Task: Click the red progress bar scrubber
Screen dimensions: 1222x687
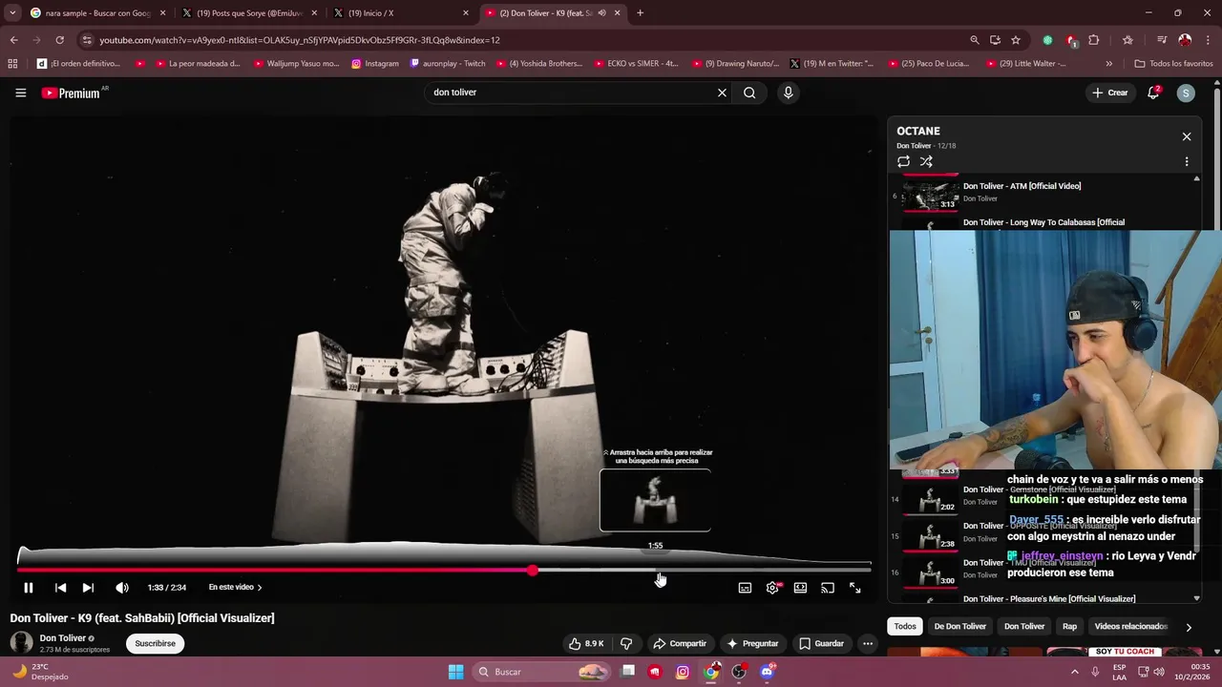Action: [532, 570]
